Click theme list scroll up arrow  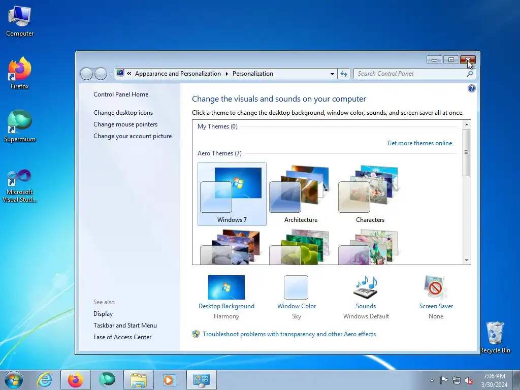pyautogui.click(x=467, y=124)
